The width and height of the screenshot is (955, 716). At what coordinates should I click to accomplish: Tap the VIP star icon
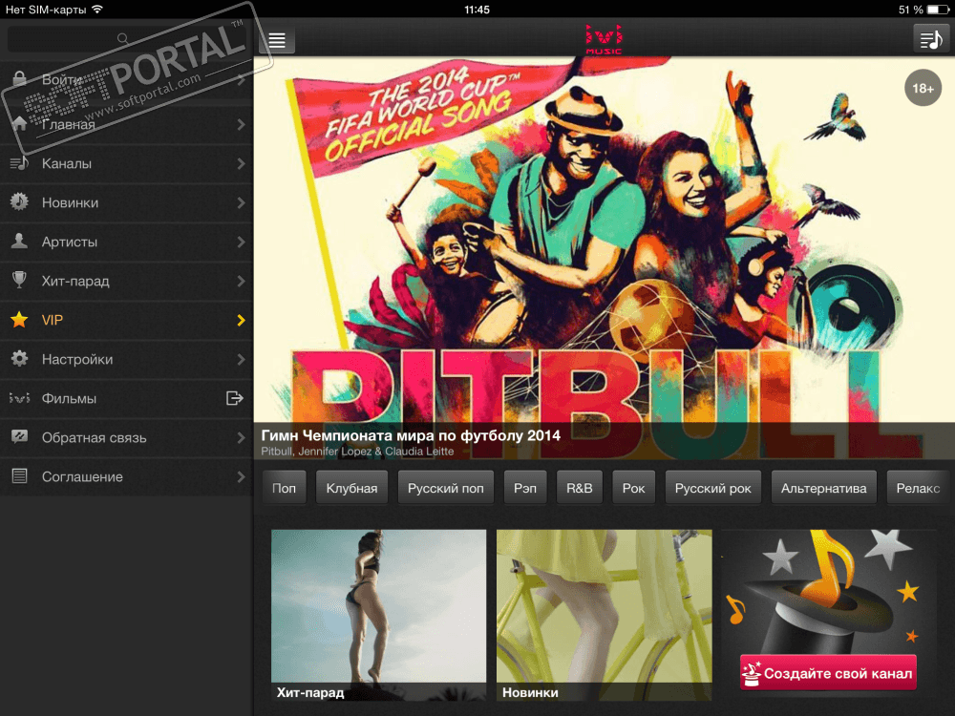19,320
